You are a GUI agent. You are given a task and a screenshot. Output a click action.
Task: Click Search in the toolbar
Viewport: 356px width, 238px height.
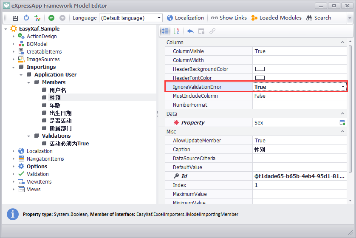pos(319,18)
